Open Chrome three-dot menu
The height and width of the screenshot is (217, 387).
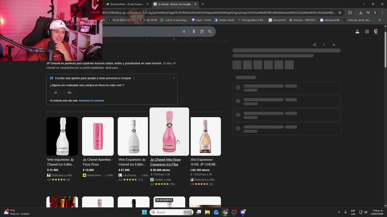(x=382, y=13)
